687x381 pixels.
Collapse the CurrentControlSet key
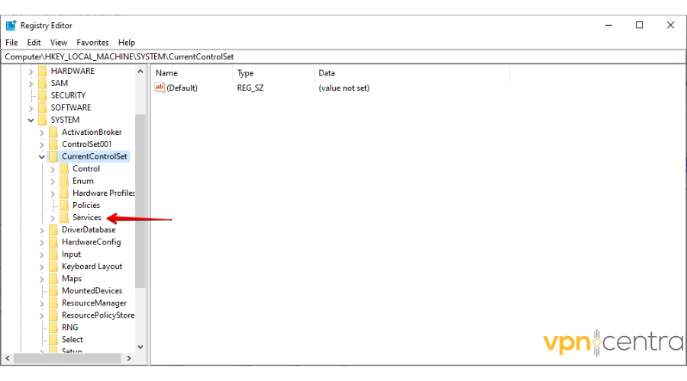click(x=42, y=157)
